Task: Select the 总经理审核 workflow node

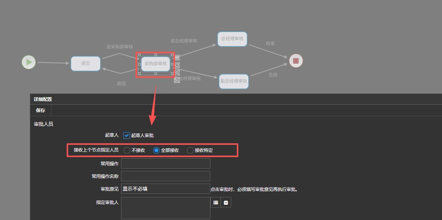Action: click(232, 39)
